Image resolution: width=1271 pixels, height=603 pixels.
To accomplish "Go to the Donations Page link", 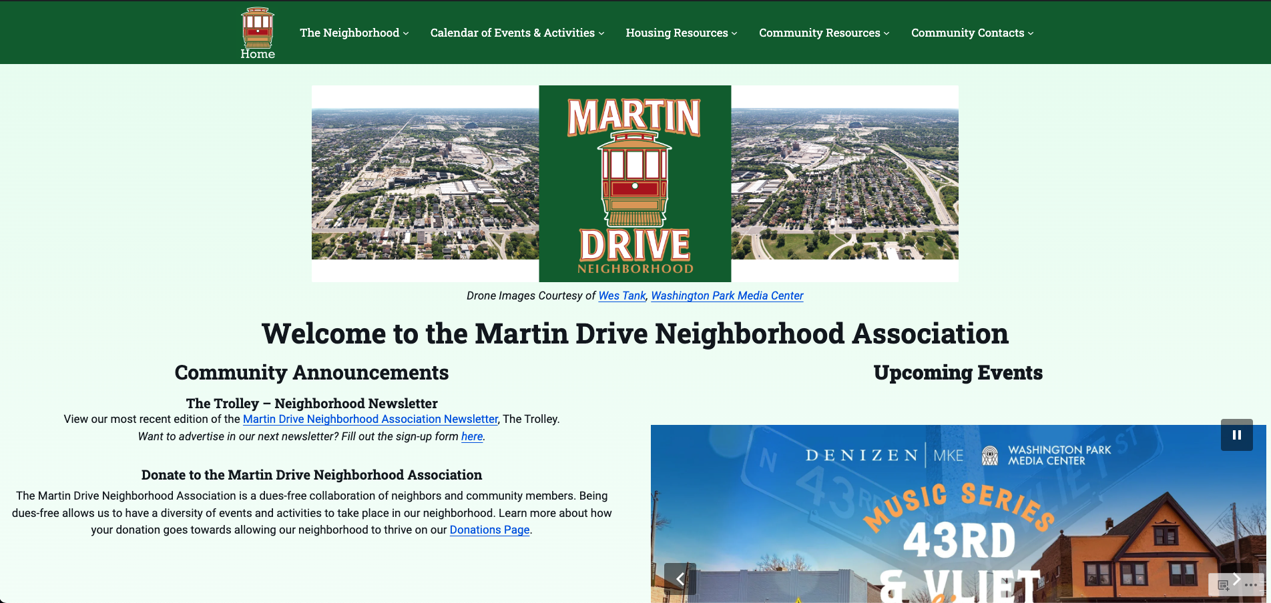I will pos(489,530).
